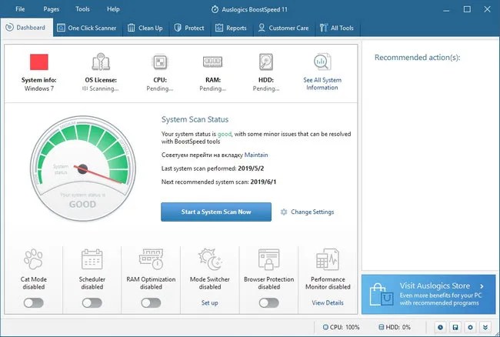The height and width of the screenshot is (337, 500).
Task: Click the See All System Information link
Action: [322, 84]
